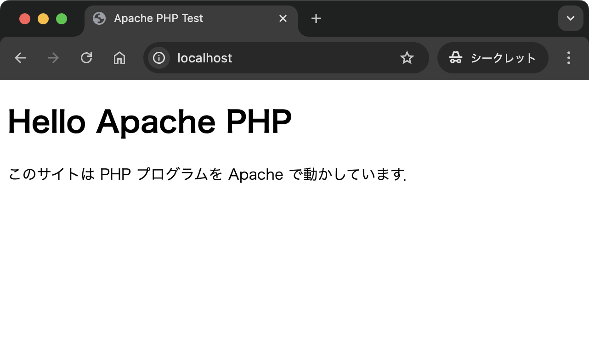Click the empty white page area
This screenshot has height=344, width=589.
point(294,266)
